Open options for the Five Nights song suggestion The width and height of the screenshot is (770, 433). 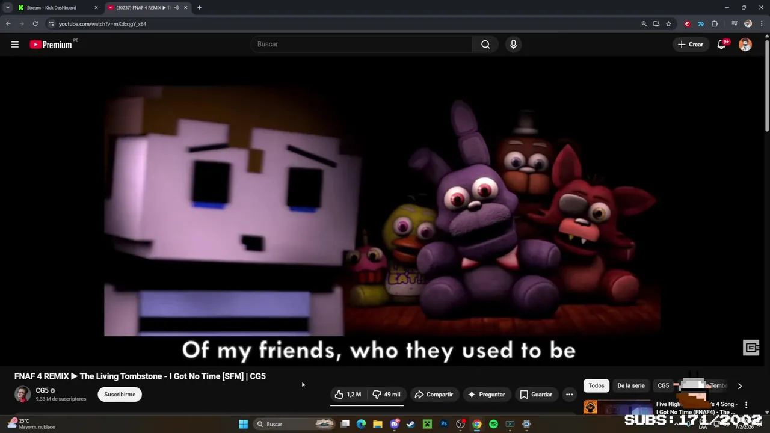click(746, 405)
